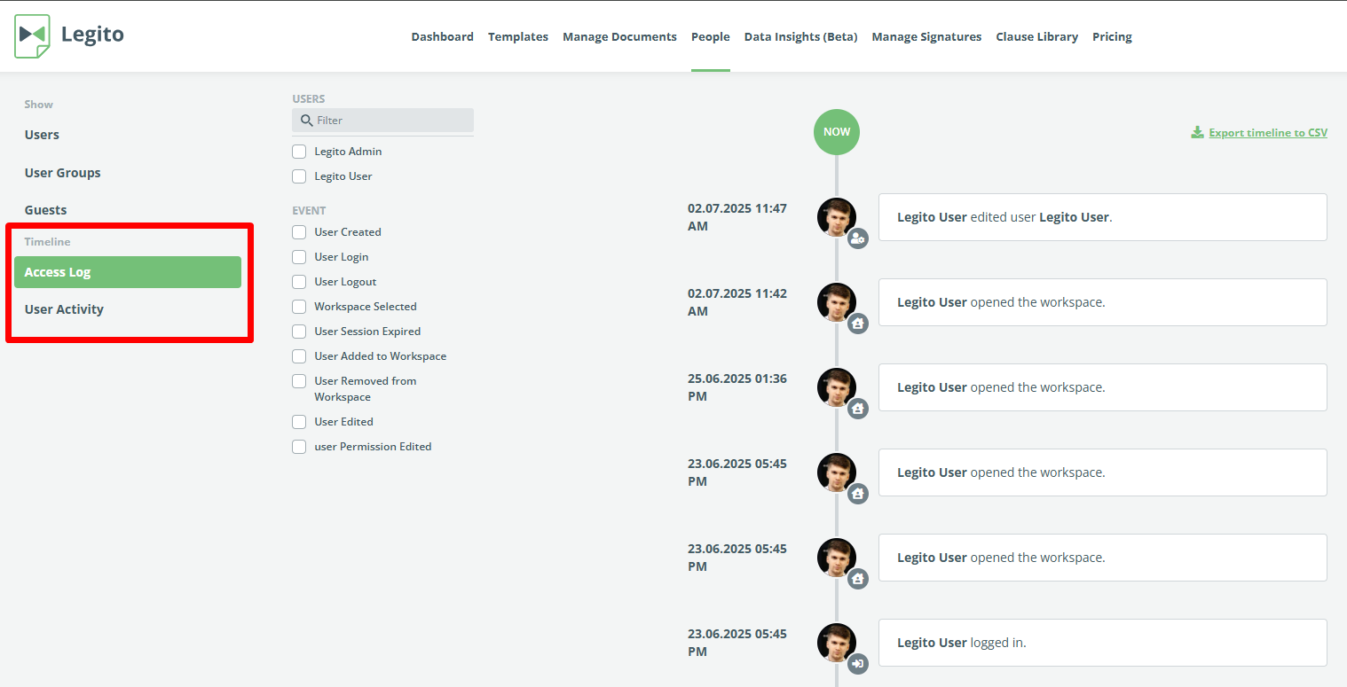
Task: Select the People navigation tab
Action: (711, 36)
